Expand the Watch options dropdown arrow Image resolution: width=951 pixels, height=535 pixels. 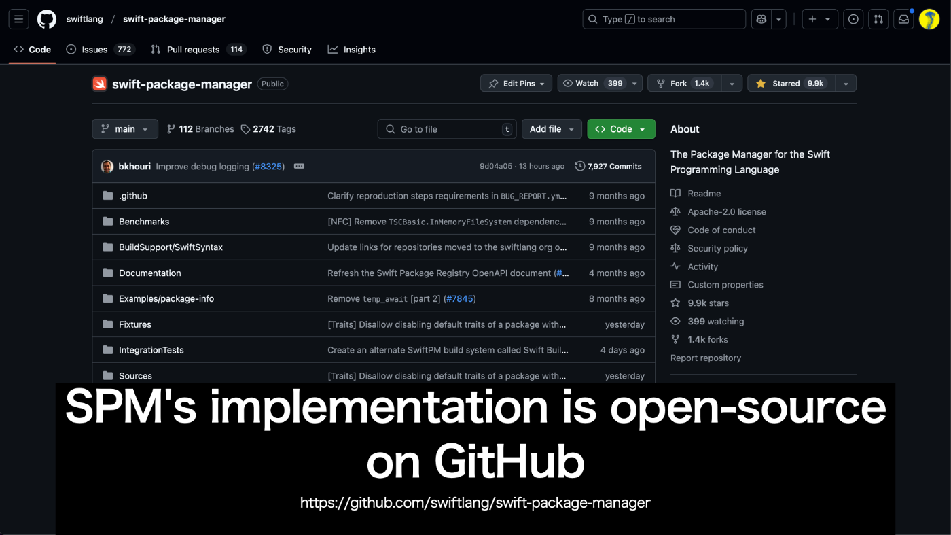point(634,84)
